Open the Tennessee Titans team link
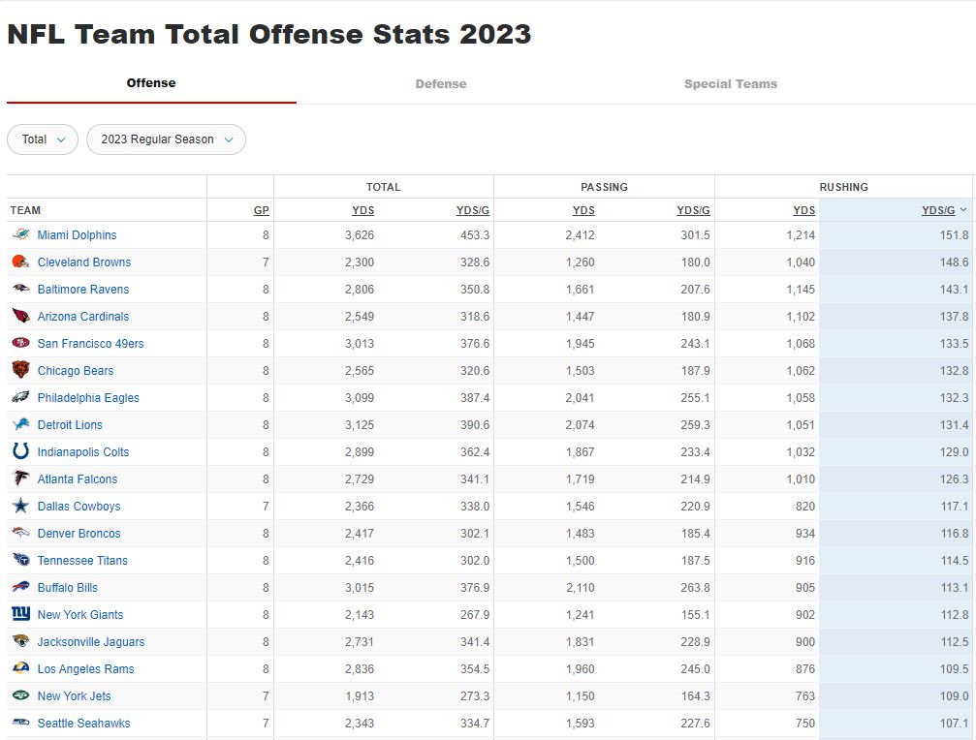Screen dimensions: 976x740 82,560
